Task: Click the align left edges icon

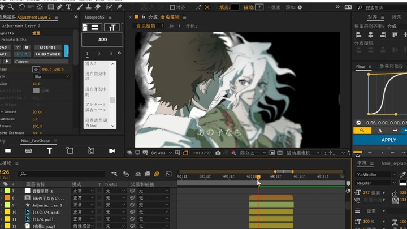Action: pos(358,34)
